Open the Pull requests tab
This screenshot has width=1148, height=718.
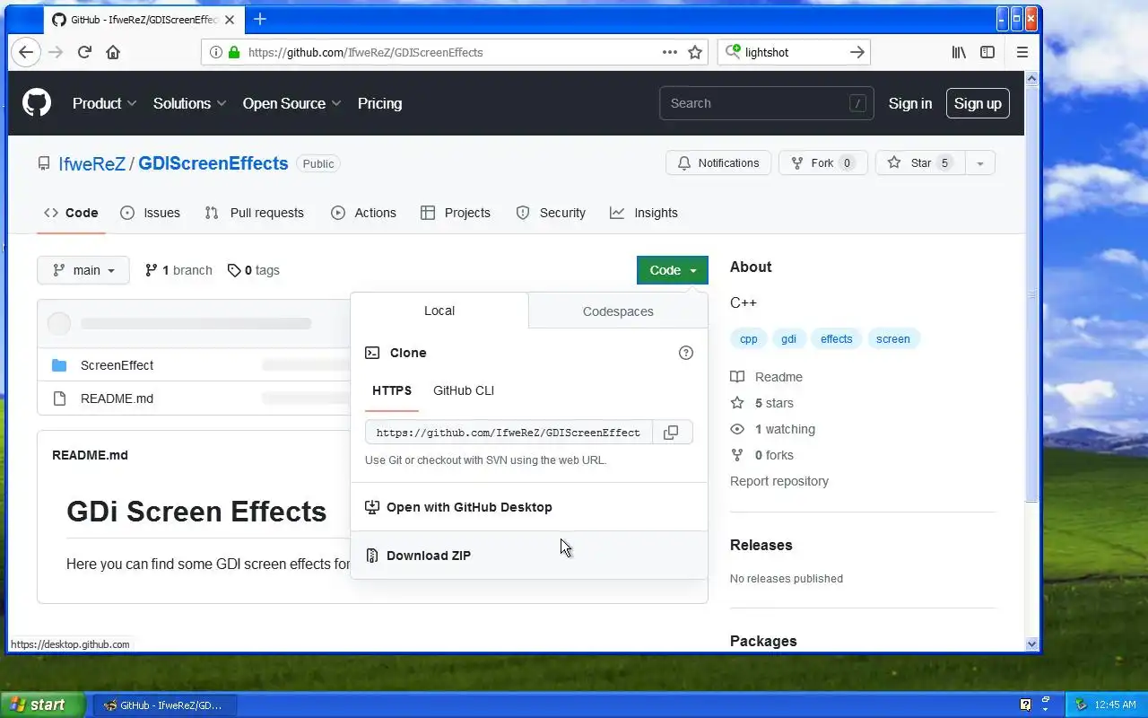tap(255, 213)
